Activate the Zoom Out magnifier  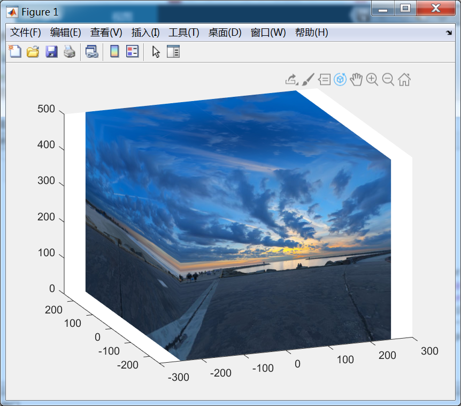tap(388, 79)
